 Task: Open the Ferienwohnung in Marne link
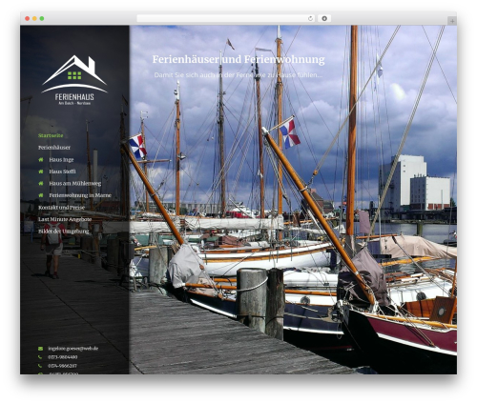[x=80, y=195]
